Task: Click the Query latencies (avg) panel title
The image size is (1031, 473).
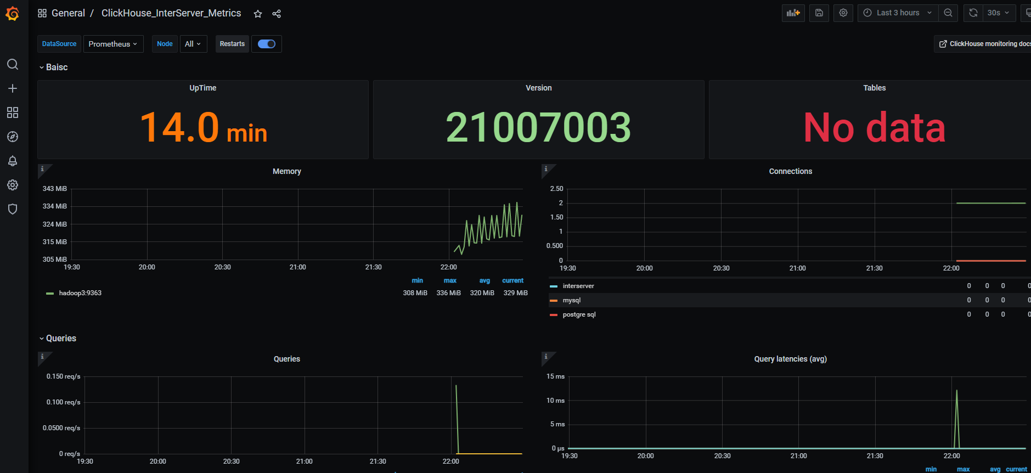Action: pos(791,359)
